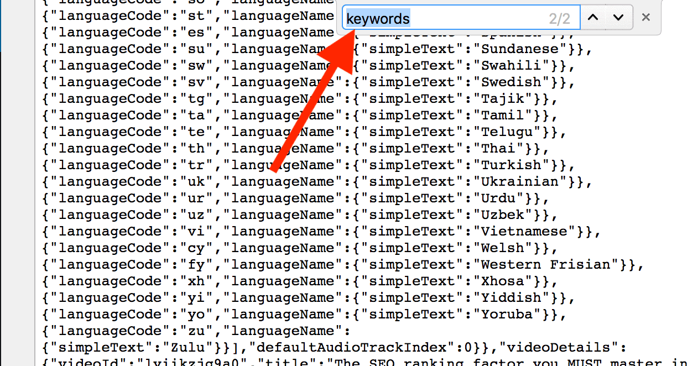Click the "Tajik" language text

tap(502, 98)
